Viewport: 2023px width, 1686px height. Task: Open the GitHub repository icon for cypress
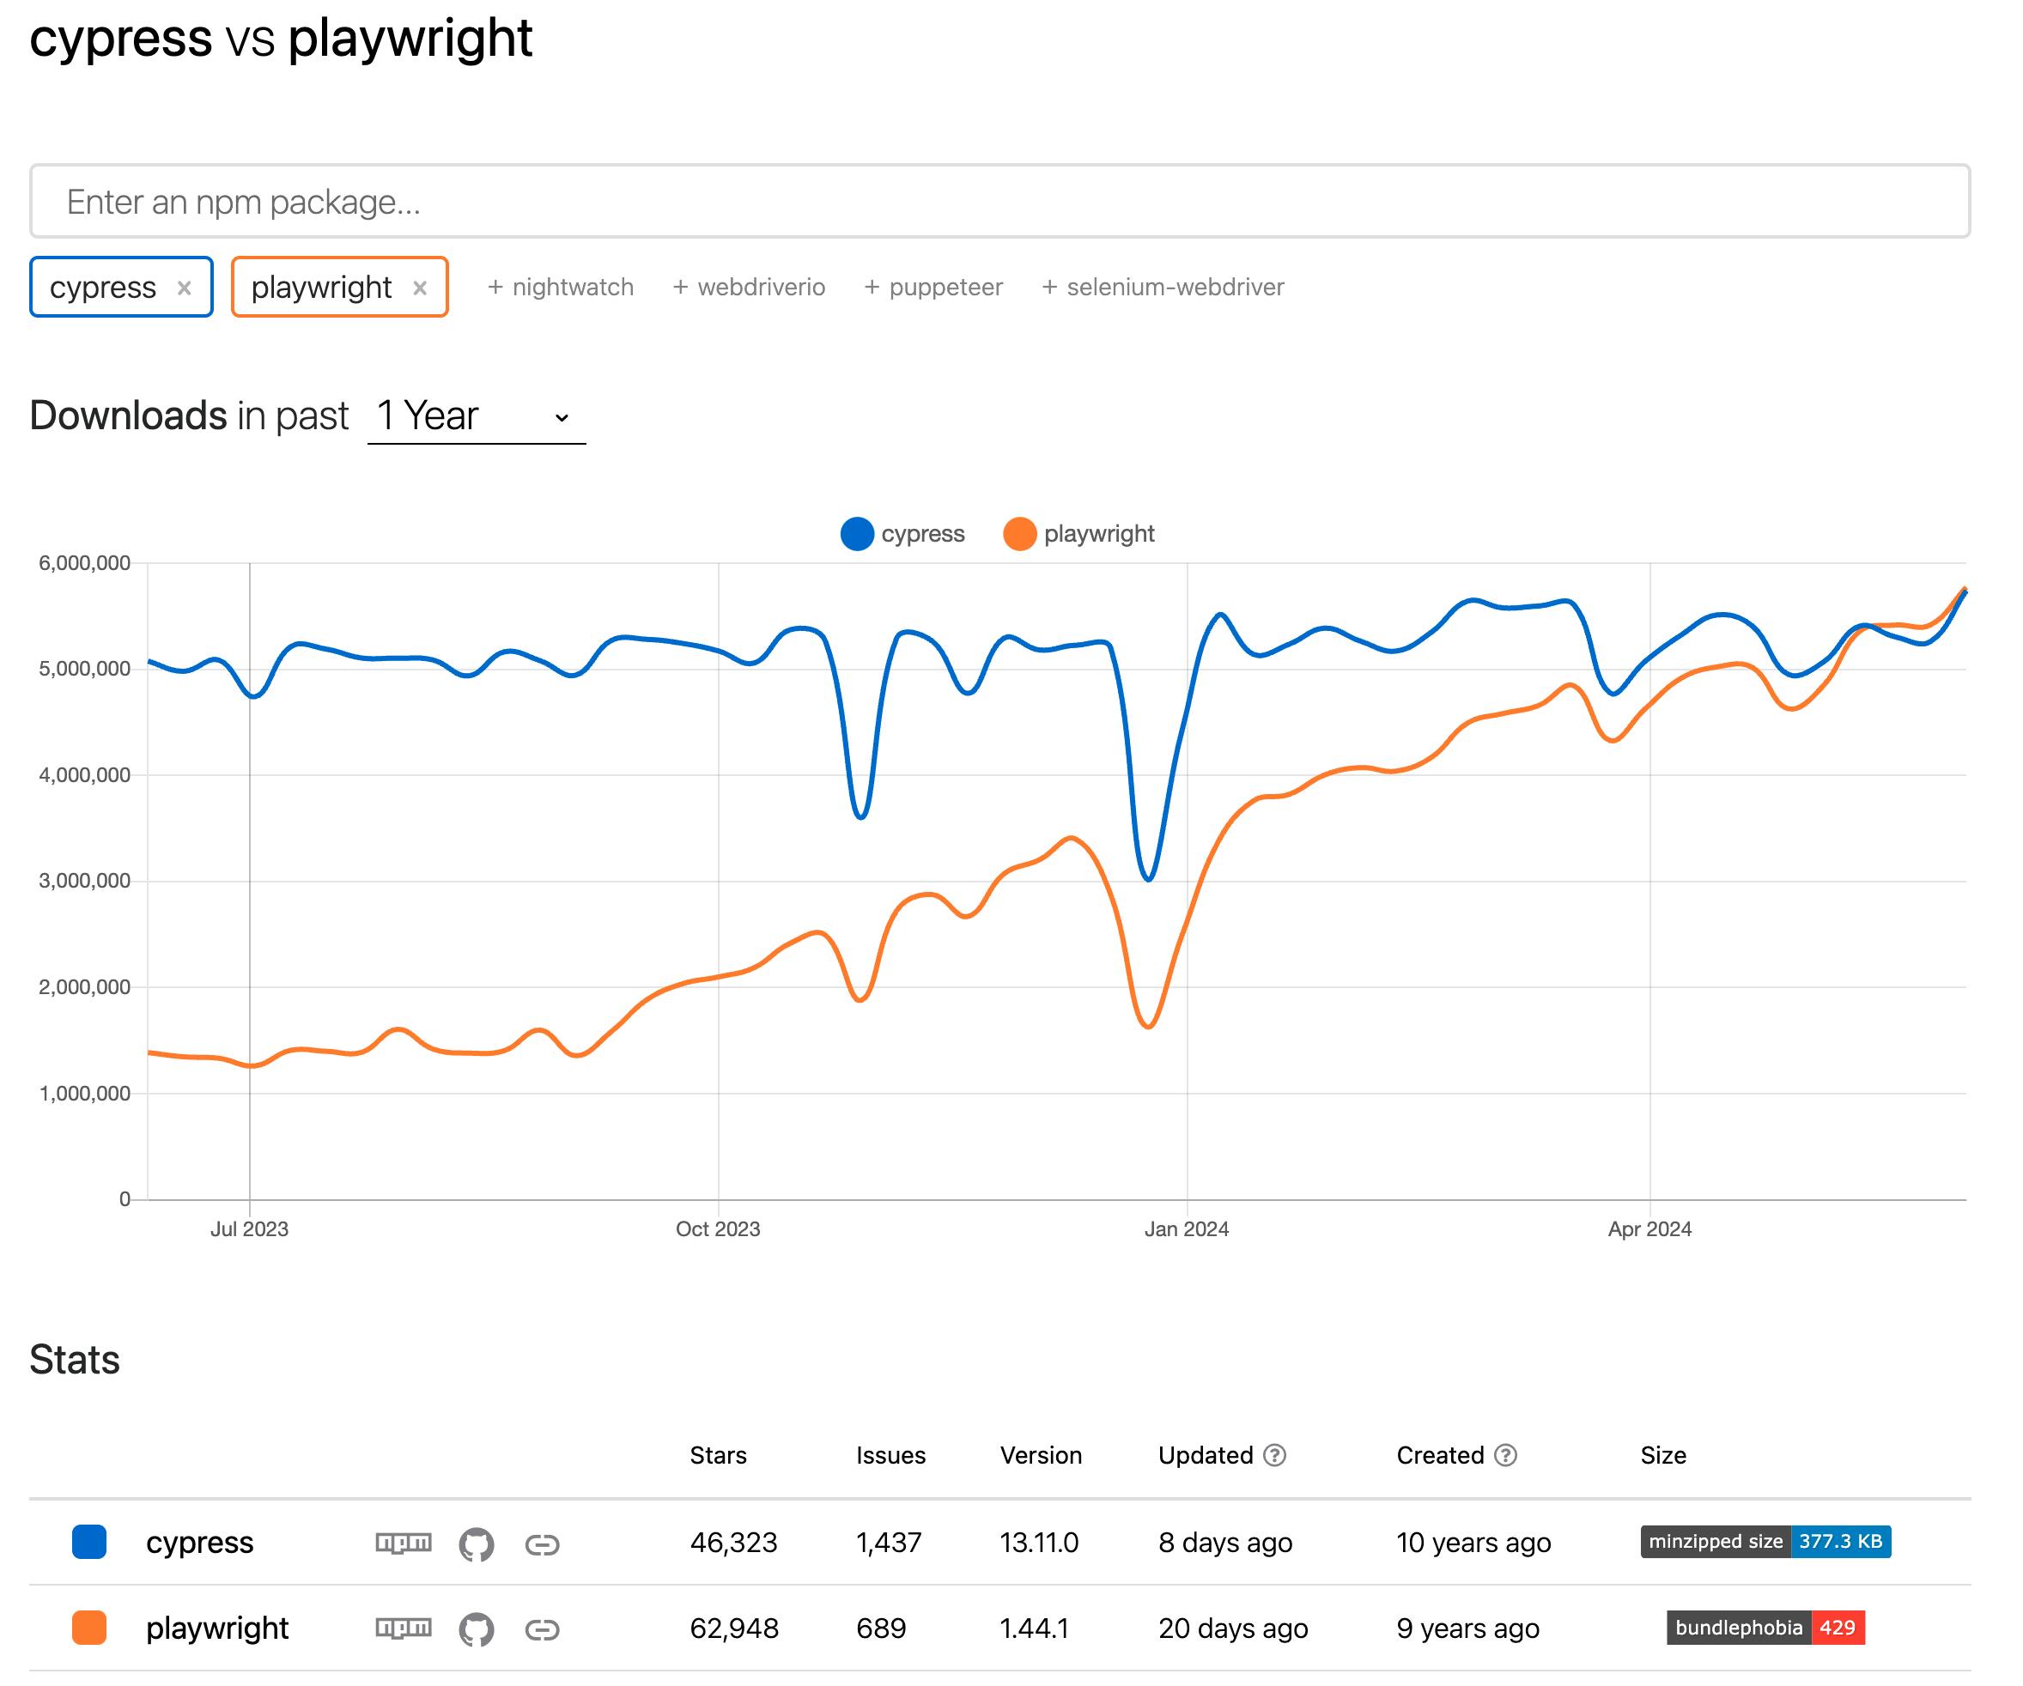[476, 1544]
